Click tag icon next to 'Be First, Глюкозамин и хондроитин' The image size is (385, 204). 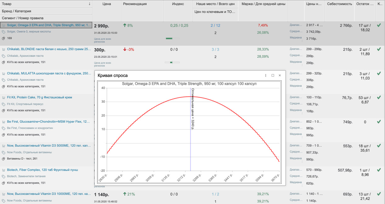3,128
